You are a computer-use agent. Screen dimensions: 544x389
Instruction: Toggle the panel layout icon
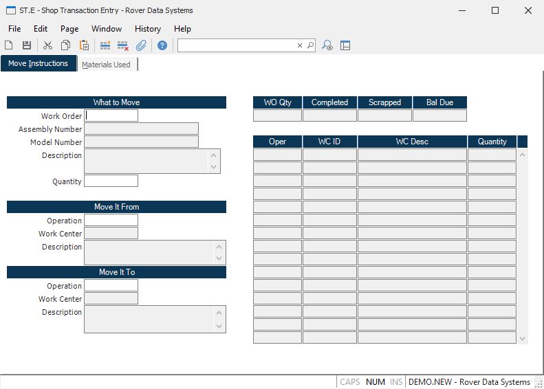[x=345, y=45]
